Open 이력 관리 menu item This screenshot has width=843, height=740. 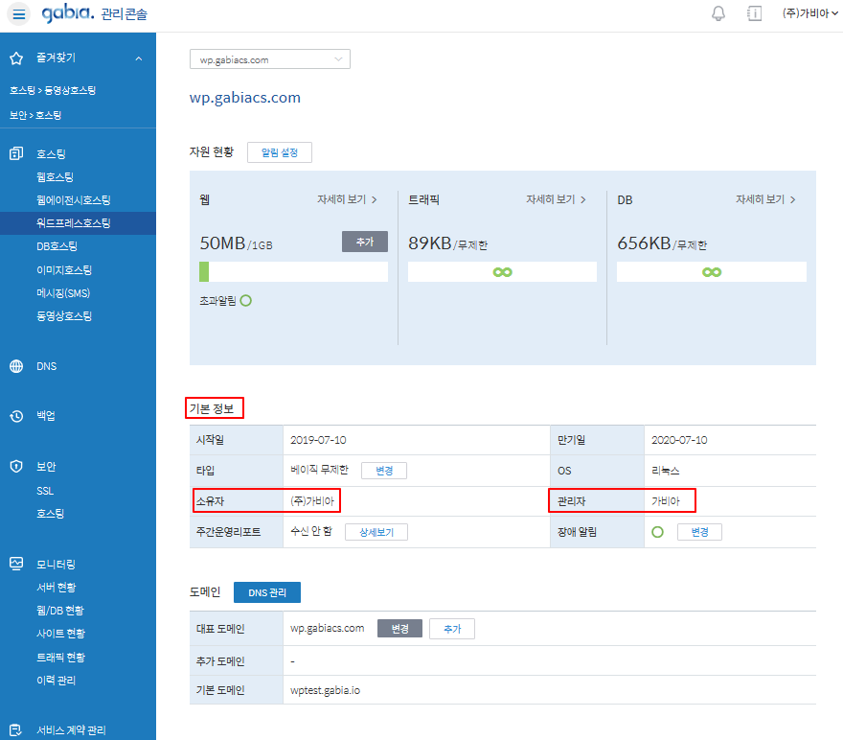pos(56,681)
